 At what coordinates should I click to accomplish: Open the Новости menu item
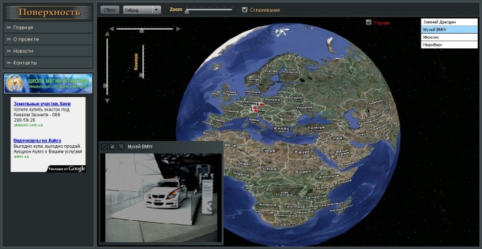click(48, 51)
